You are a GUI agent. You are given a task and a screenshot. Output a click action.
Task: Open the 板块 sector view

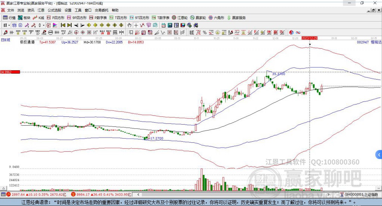(24, 18)
